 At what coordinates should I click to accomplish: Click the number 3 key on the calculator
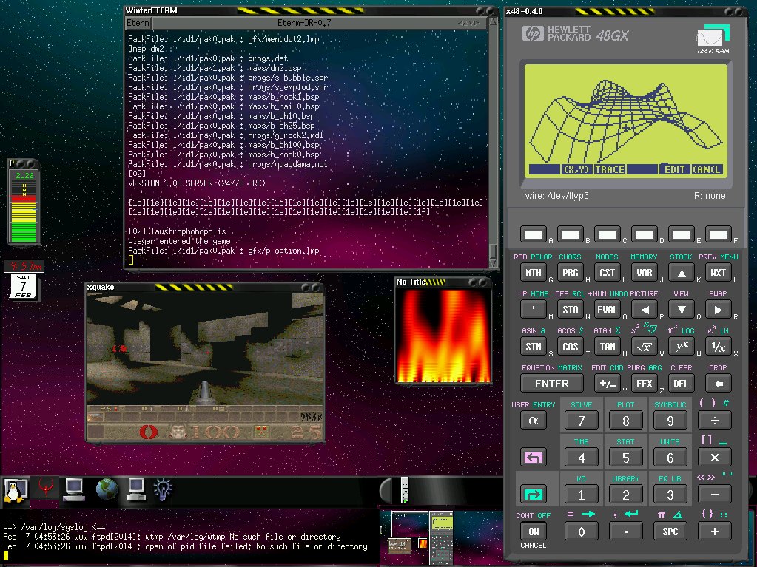(x=670, y=495)
